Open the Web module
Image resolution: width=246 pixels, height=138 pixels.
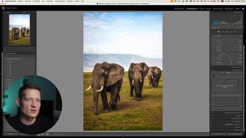point(238,9)
